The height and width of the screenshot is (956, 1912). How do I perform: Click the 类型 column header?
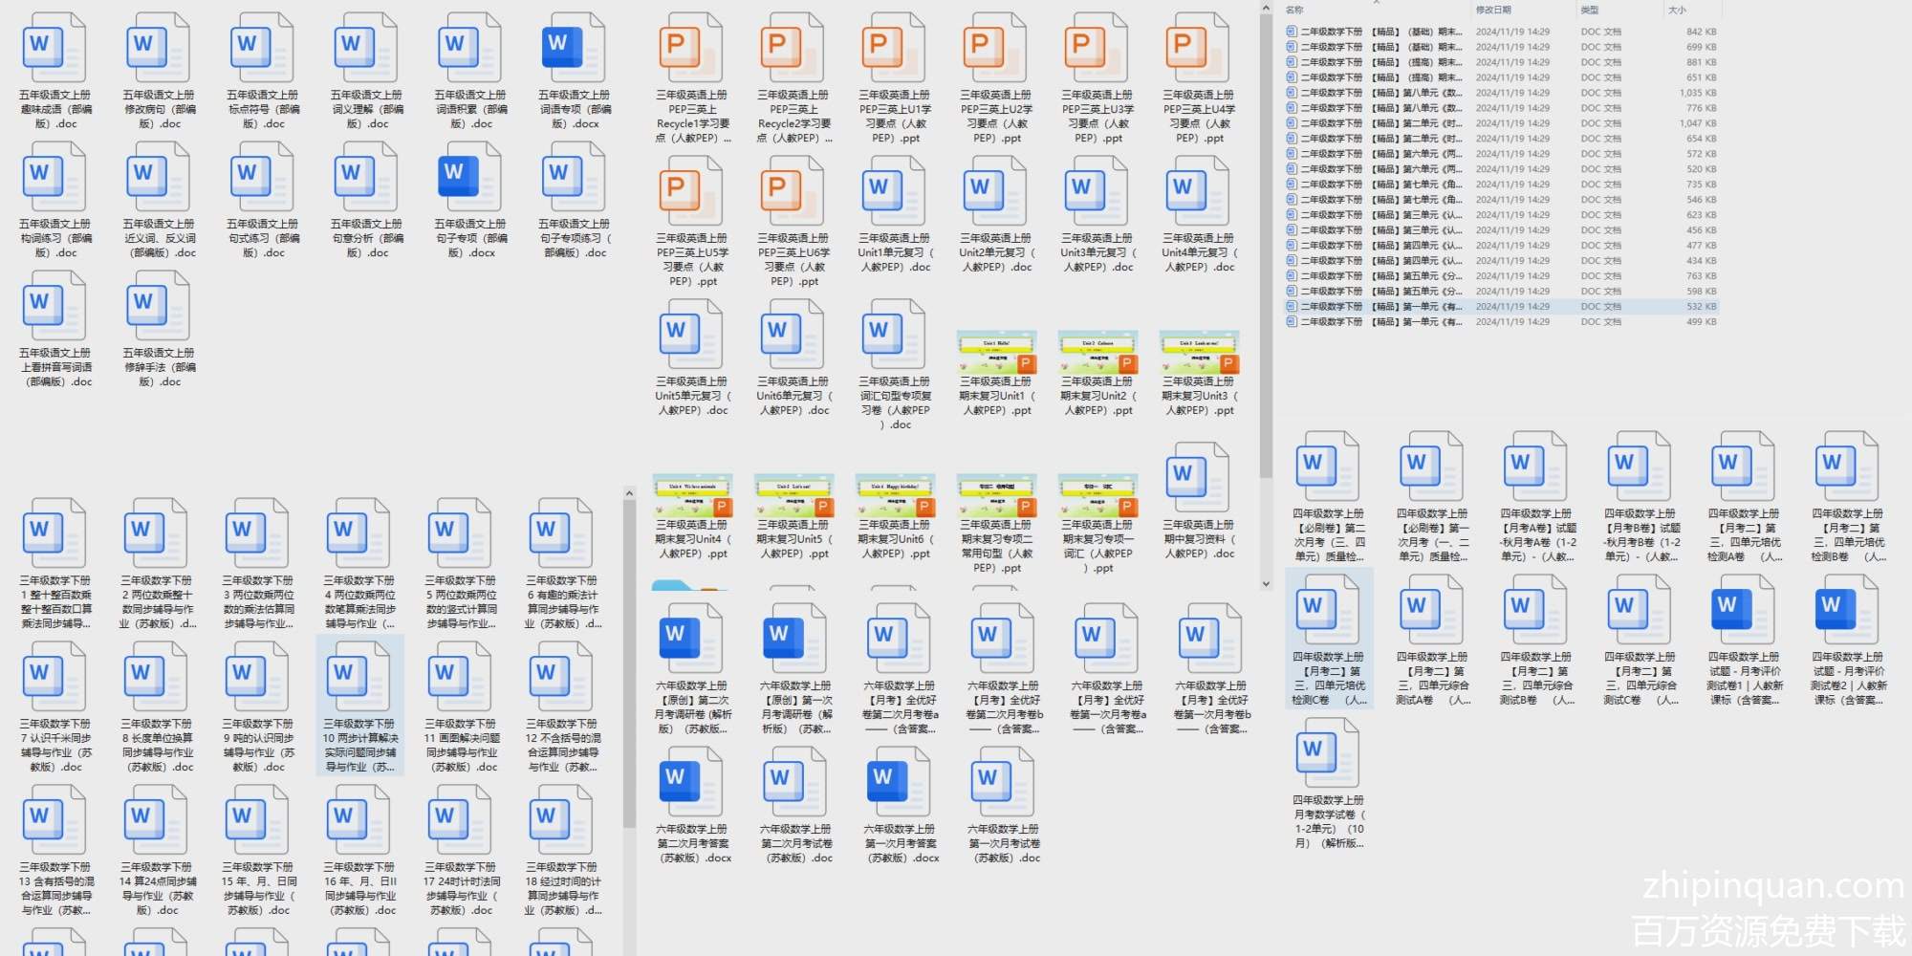tap(1590, 10)
